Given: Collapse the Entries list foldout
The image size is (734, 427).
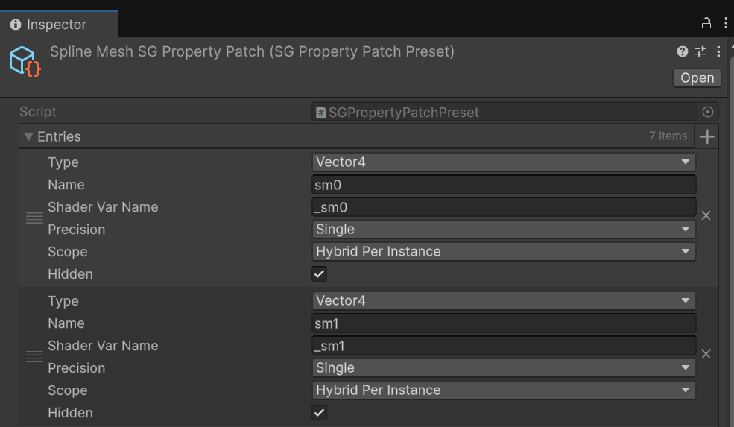Looking at the screenshot, I should coord(28,136).
